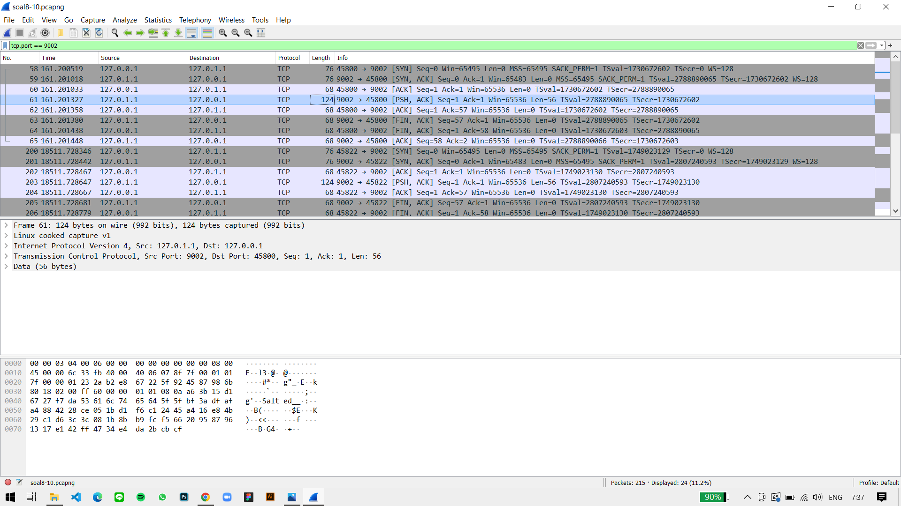Open capture options gear icon

45,33
